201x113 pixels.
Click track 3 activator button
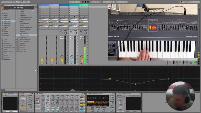click(62, 60)
